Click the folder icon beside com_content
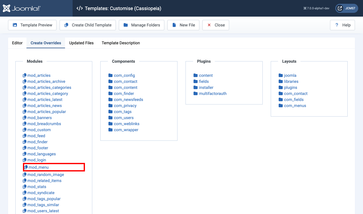The image size is (363, 214). click(110, 87)
